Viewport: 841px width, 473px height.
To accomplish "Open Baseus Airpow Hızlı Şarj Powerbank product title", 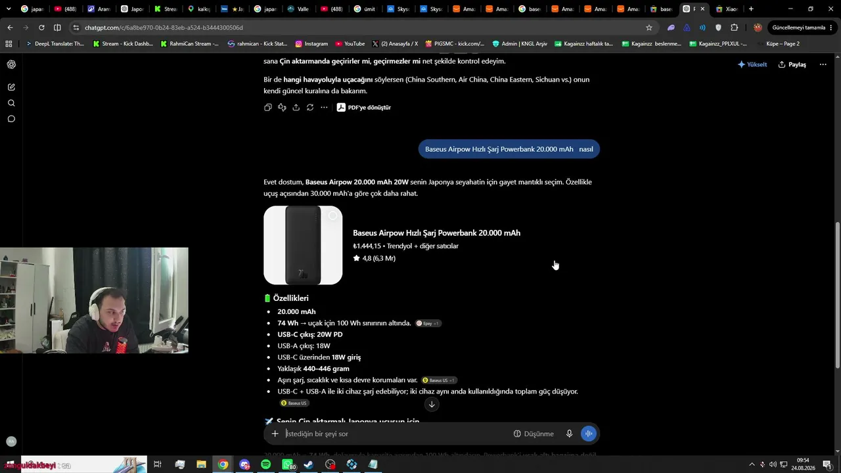I will coord(436,233).
